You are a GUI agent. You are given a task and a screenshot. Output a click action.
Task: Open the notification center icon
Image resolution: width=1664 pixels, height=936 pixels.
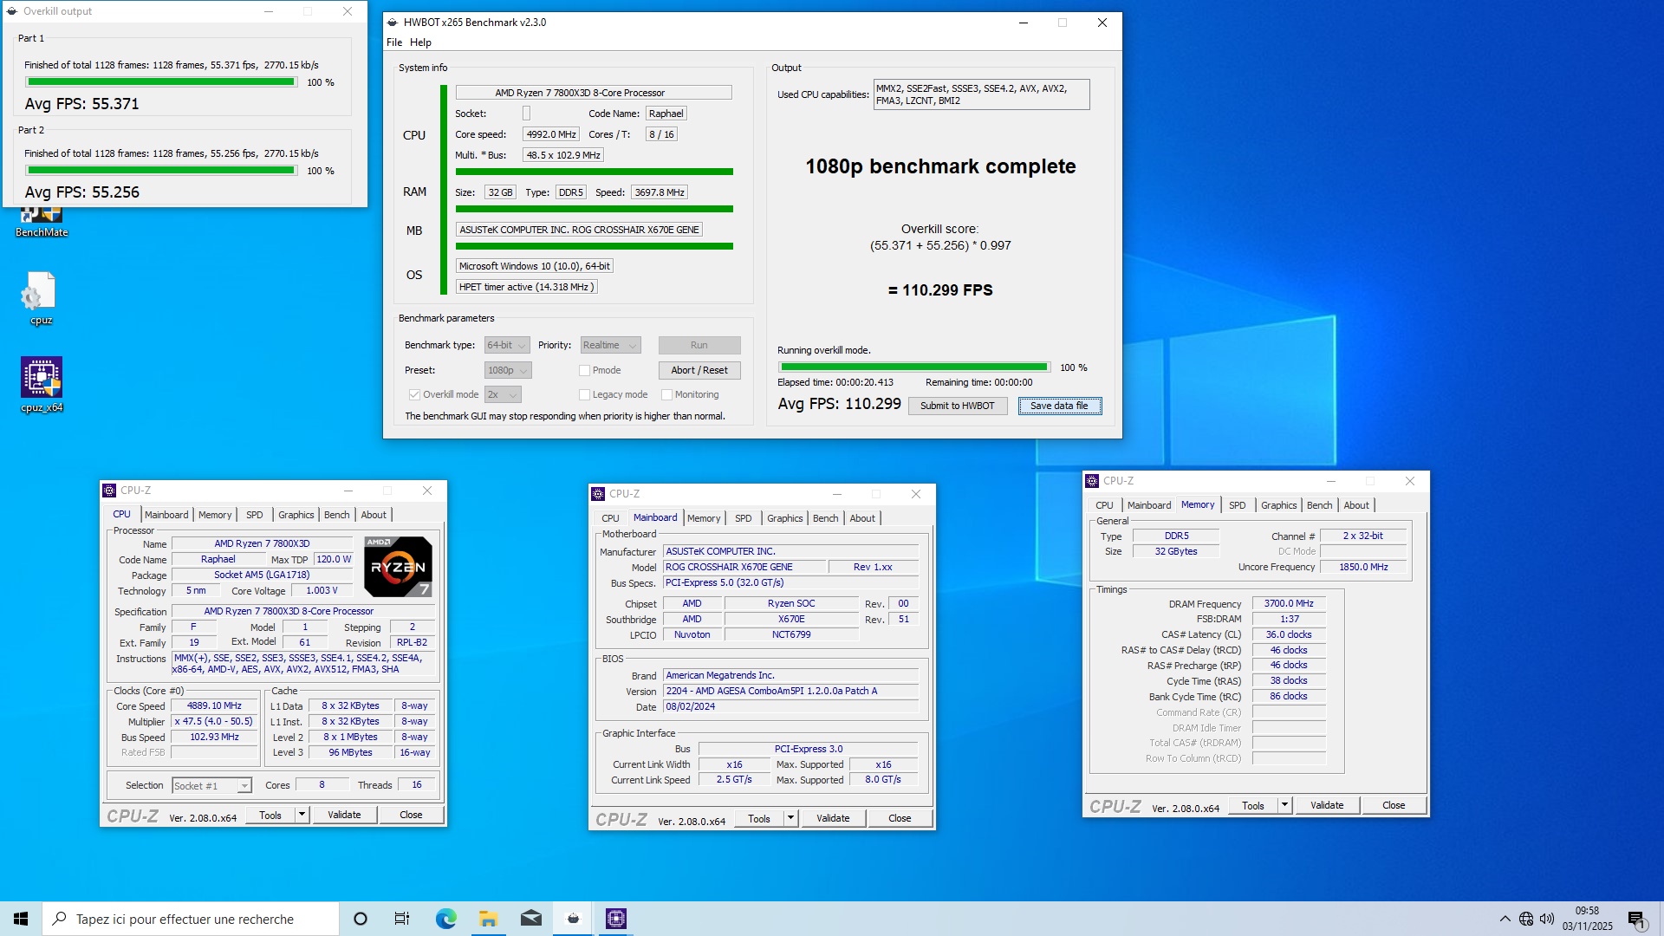tap(1636, 919)
